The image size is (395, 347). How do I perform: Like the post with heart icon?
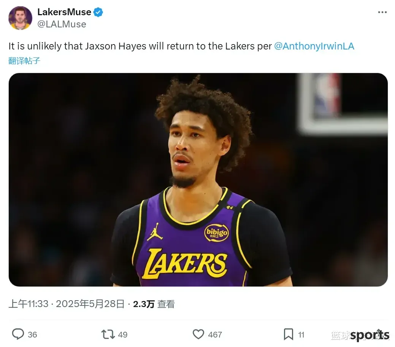tap(198, 334)
